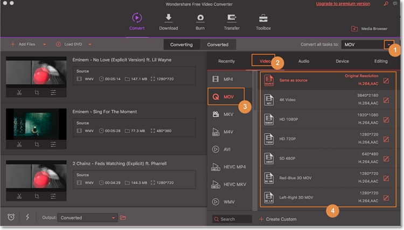This screenshot has width=404, height=230.
Task: Click the key registration icon
Action: [x=386, y=4]
